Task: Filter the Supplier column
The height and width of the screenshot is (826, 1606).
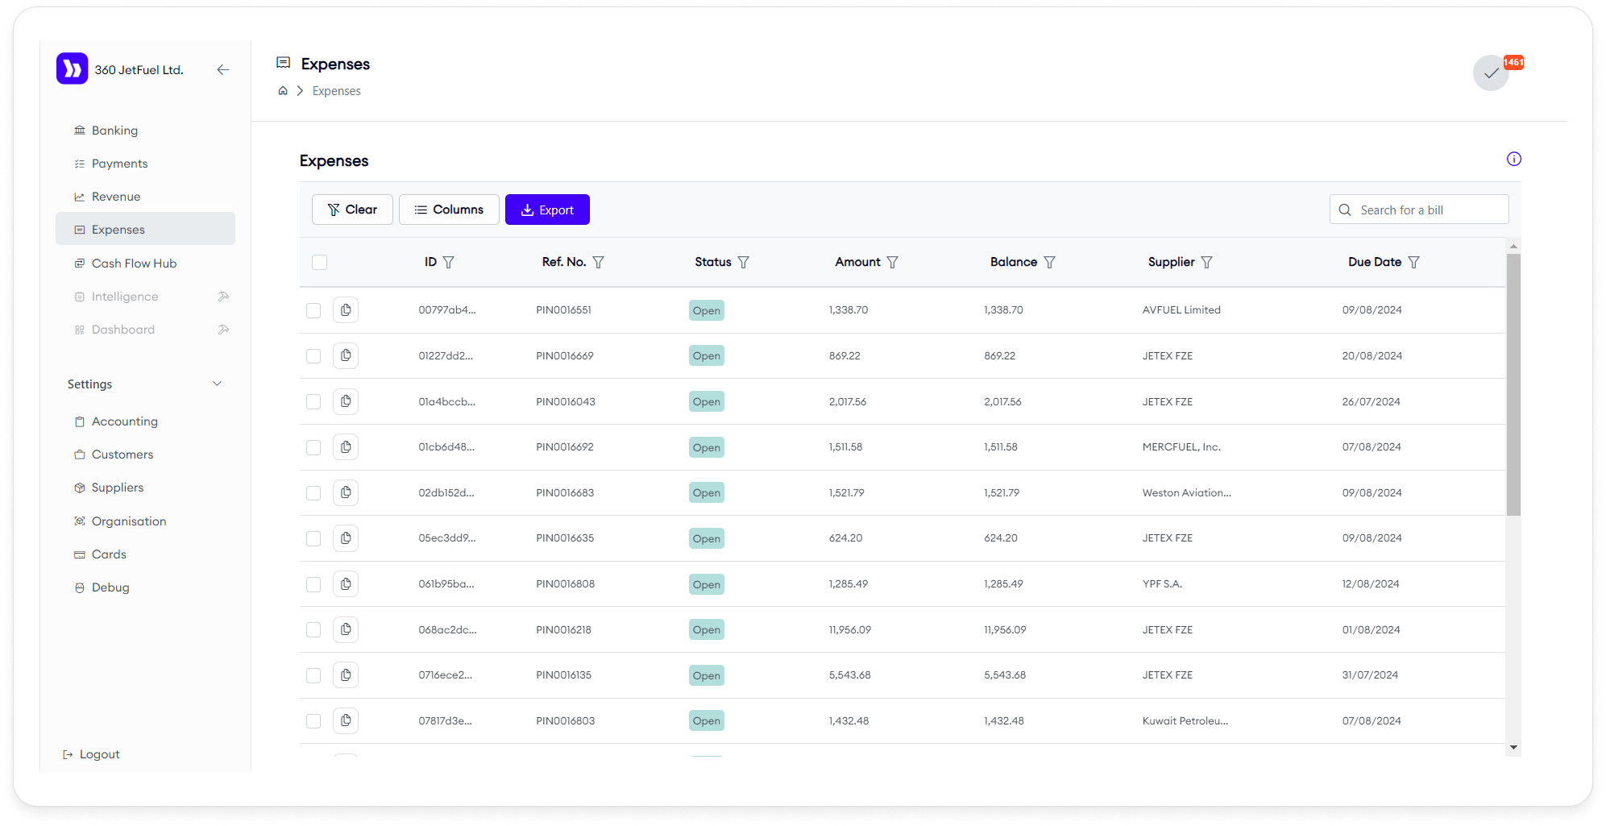Action: [x=1207, y=262]
